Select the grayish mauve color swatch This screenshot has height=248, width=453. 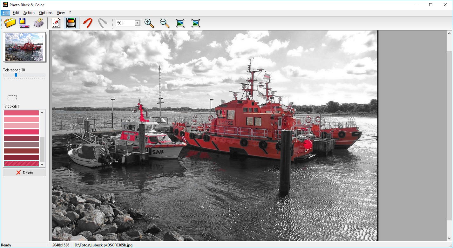pos(21,145)
